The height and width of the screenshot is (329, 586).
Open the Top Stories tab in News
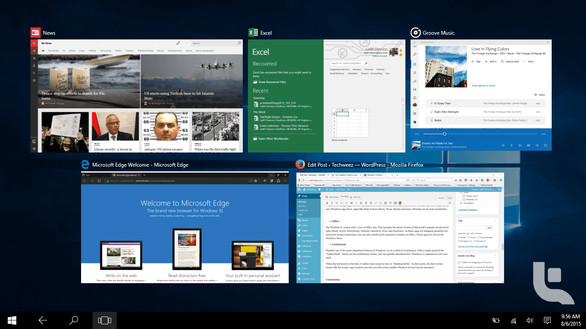tap(53, 51)
